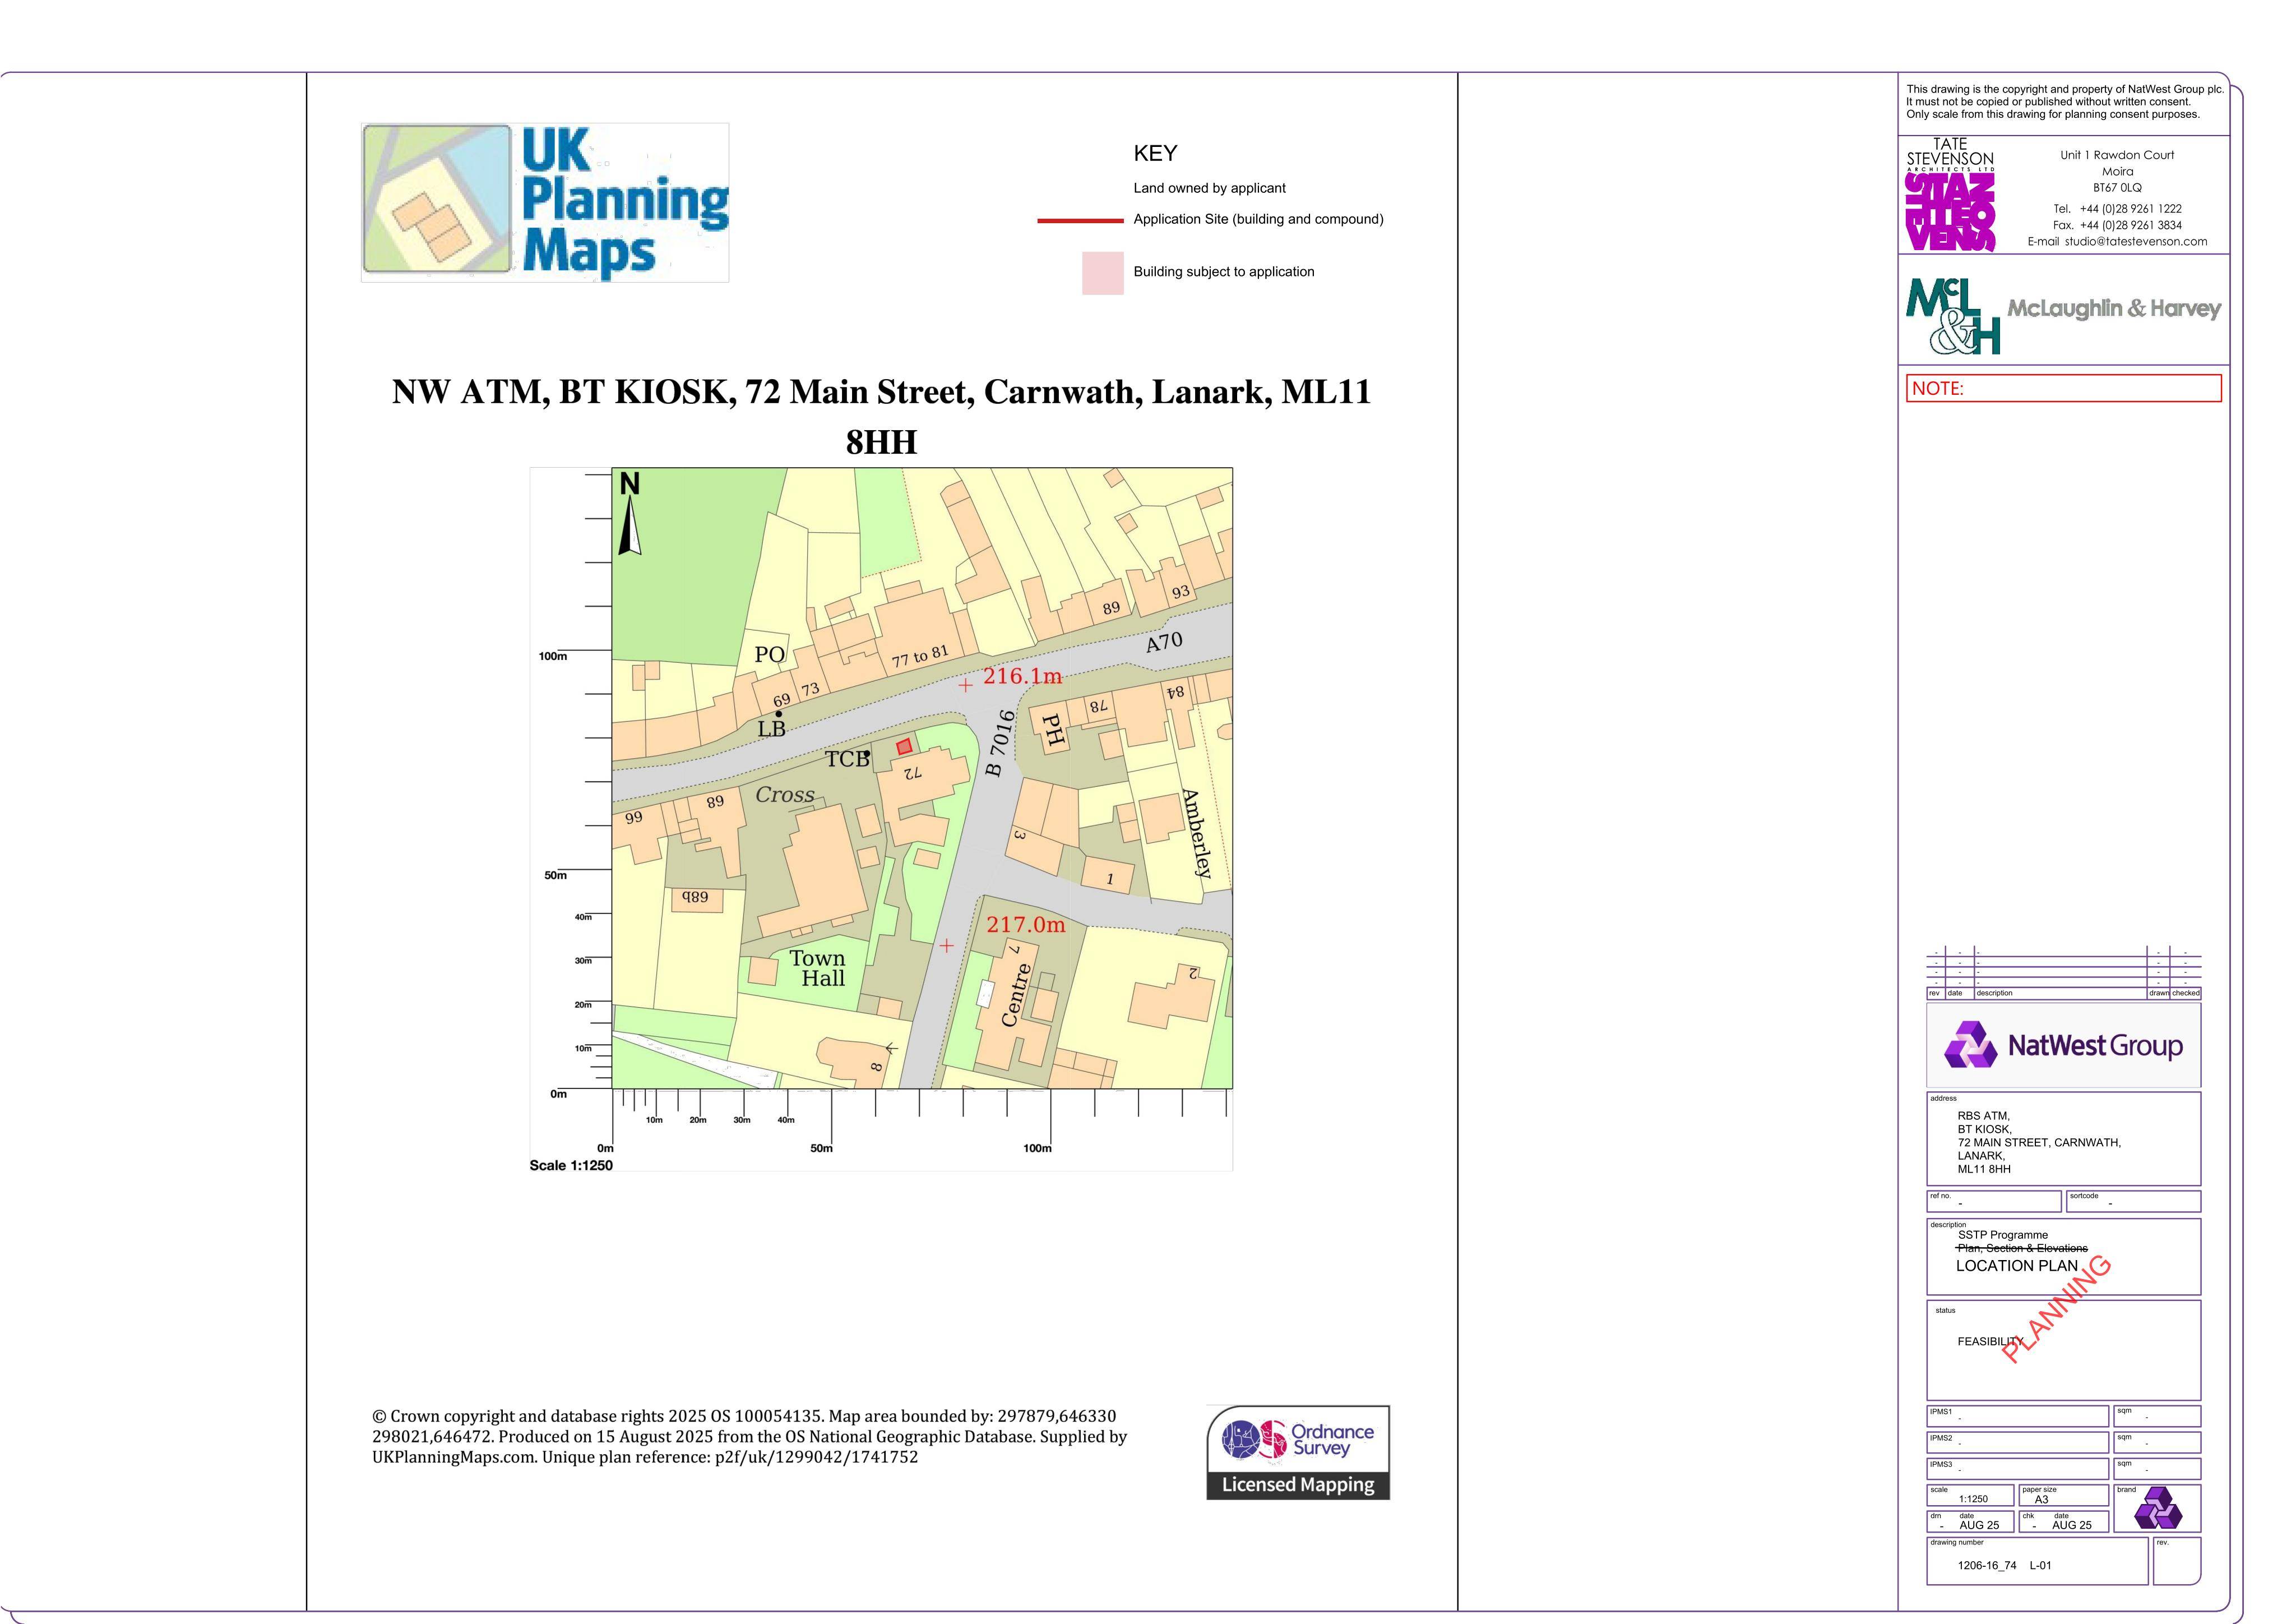Click the Tate Stevenson Architects logo
This screenshot has width=2296, height=1624.
pyautogui.click(x=1950, y=195)
